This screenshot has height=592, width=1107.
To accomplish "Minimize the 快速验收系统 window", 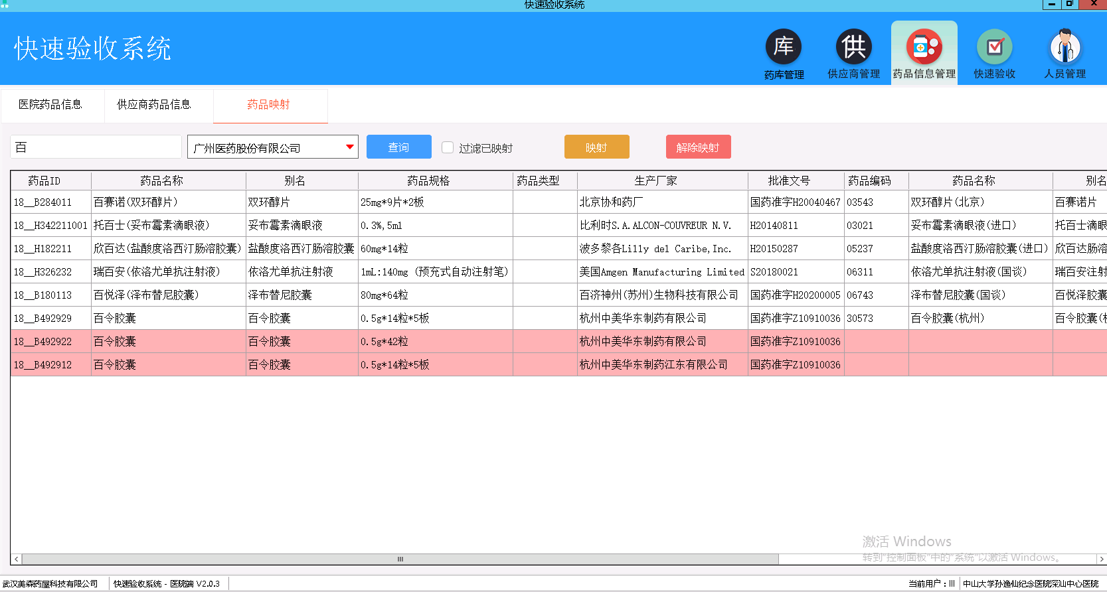I will 1051,4.
